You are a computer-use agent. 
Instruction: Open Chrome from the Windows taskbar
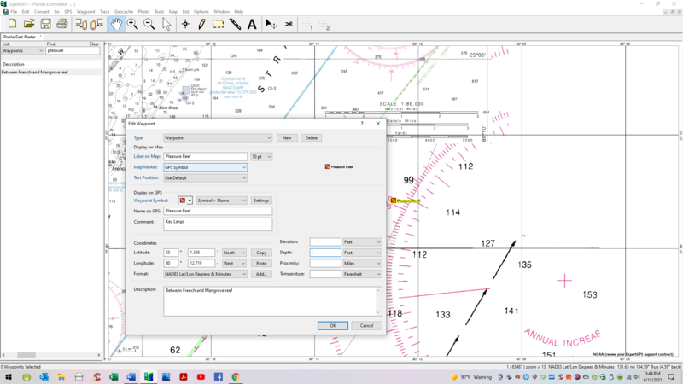tap(236, 376)
